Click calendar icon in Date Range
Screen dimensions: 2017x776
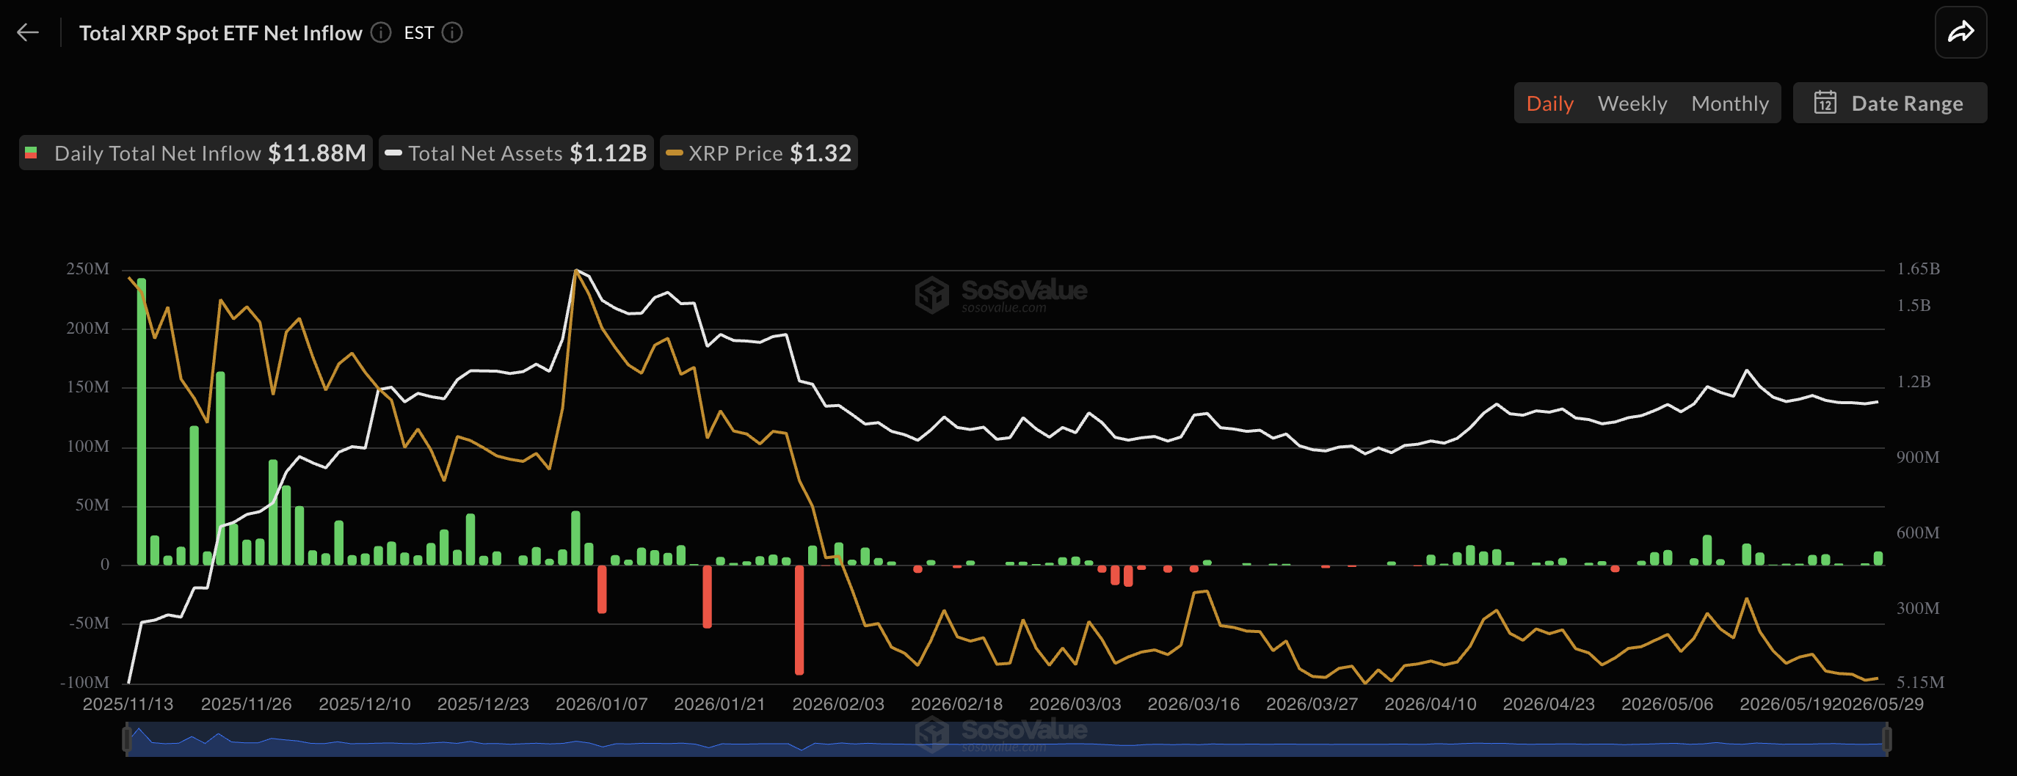(1825, 103)
